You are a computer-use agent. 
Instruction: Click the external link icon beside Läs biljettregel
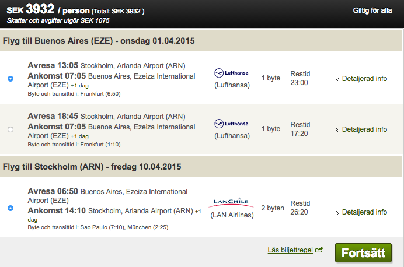(x=319, y=250)
